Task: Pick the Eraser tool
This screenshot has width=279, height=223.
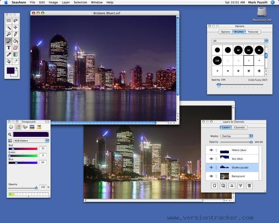Action: [16, 47]
